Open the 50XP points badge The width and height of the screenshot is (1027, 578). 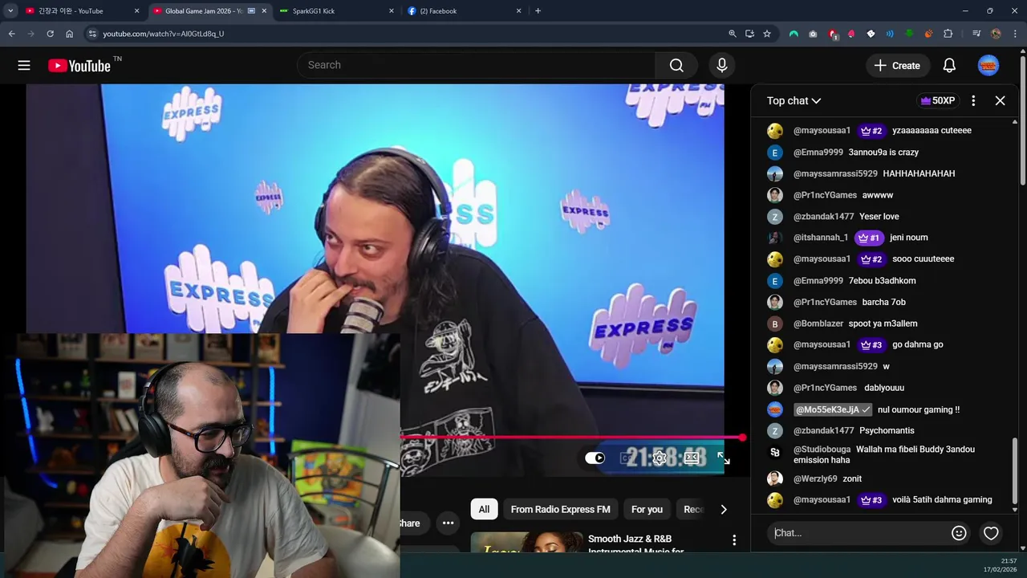click(937, 101)
